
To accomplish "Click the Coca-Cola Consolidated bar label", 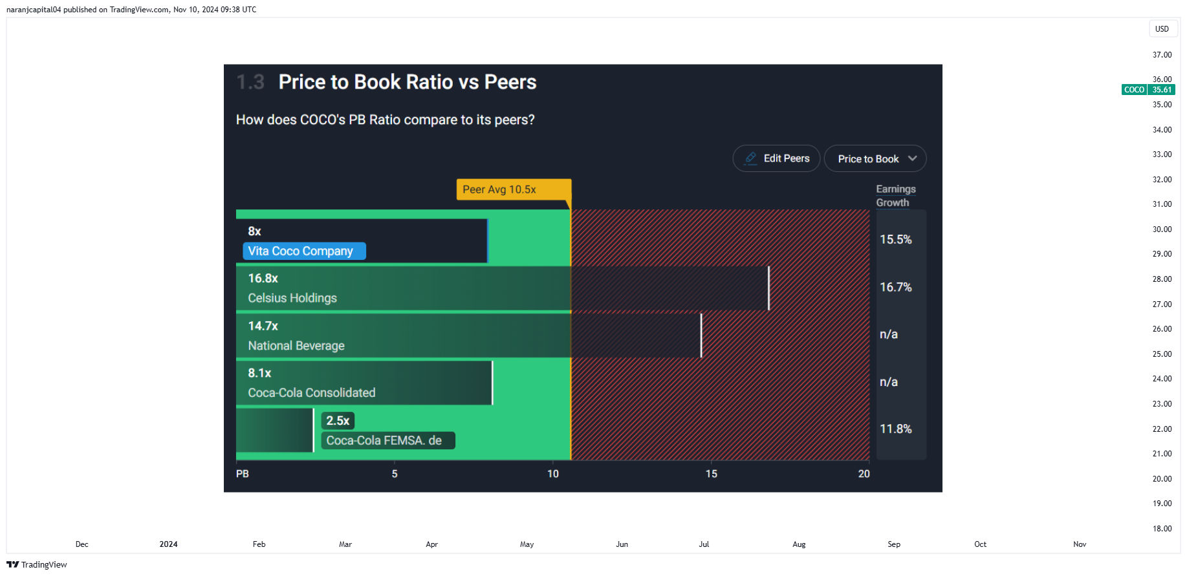I will (x=311, y=393).
